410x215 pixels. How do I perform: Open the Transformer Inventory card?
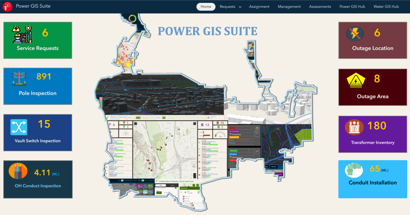(373, 134)
